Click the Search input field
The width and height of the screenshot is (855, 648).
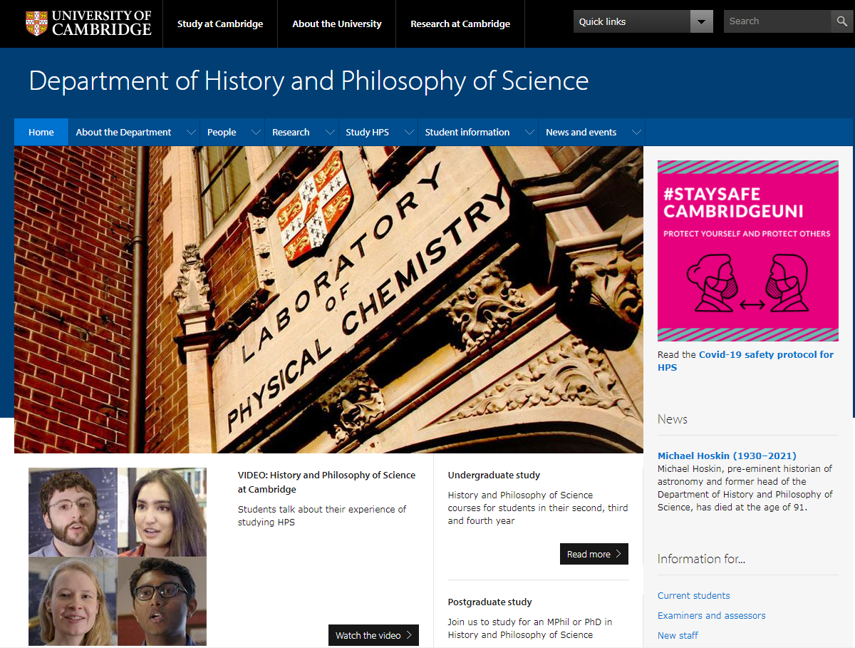pyautogui.click(x=777, y=21)
